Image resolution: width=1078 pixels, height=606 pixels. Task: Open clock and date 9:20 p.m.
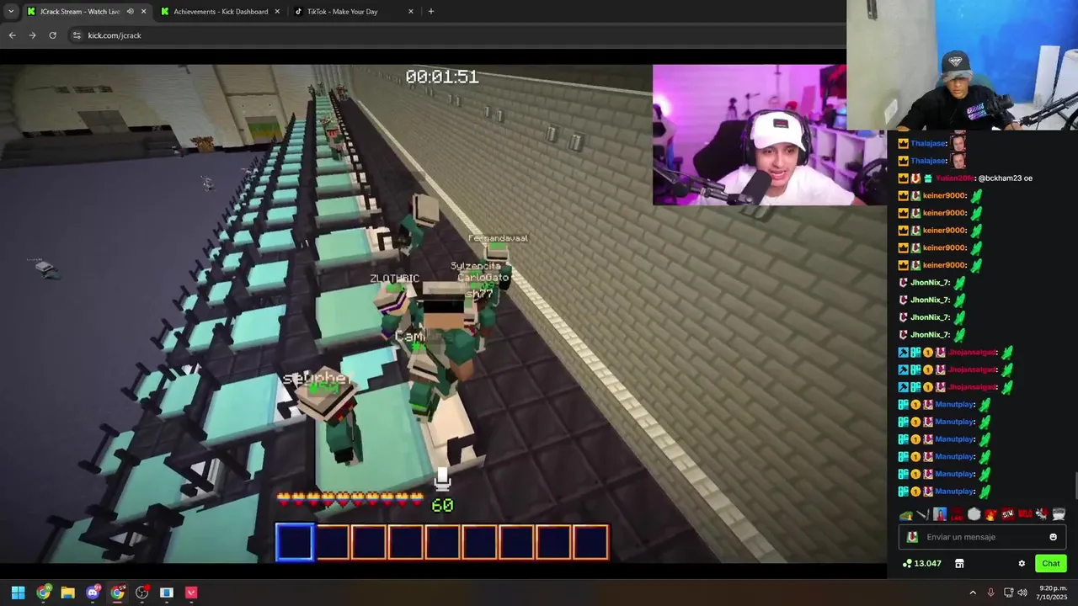coord(1053,593)
